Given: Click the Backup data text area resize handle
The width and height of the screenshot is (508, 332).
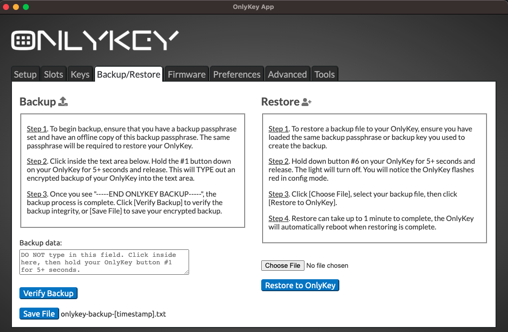Looking at the screenshot, I should coord(187,272).
